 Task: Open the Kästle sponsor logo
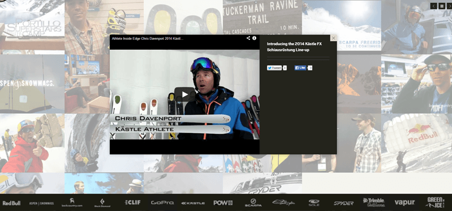[x=193, y=203]
